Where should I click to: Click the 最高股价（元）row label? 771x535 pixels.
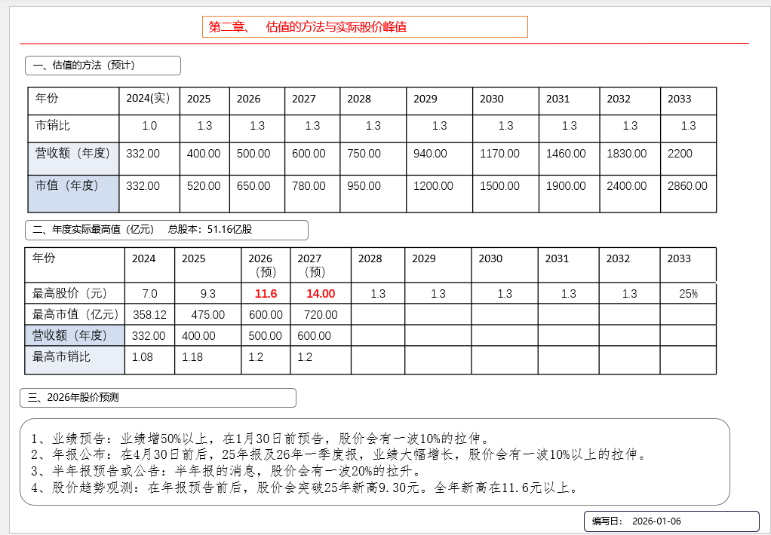click(x=75, y=293)
